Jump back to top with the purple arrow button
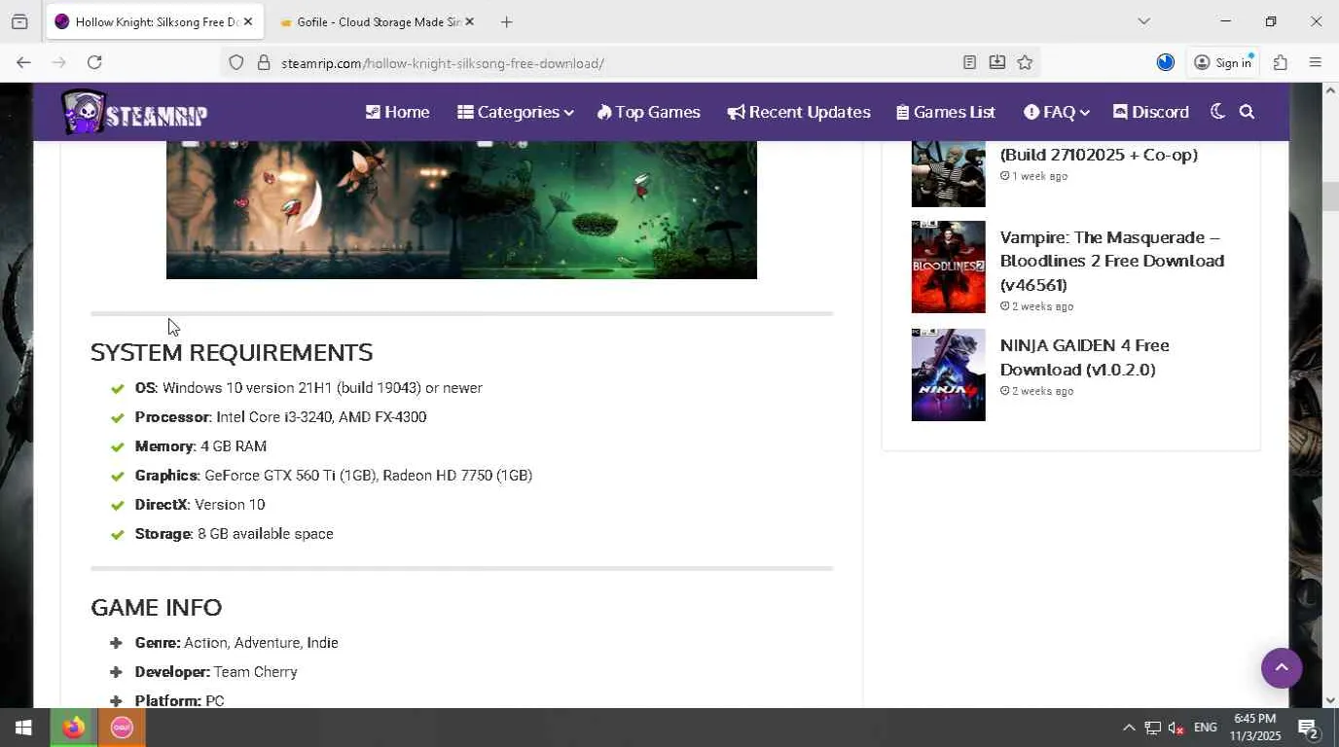The image size is (1339, 747). (x=1282, y=668)
